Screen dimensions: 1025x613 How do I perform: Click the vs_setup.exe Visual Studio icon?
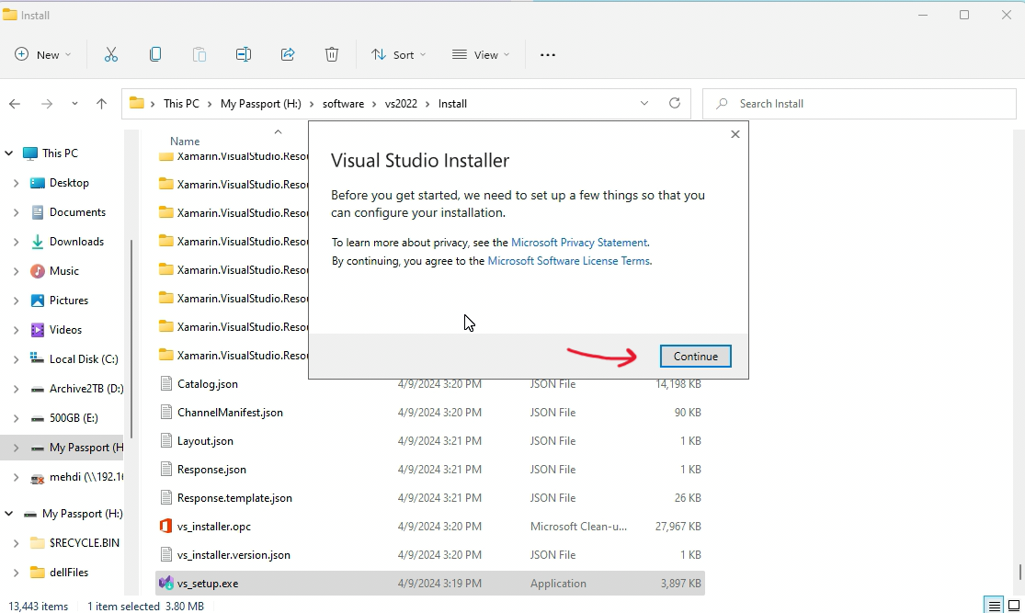click(x=166, y=583)
